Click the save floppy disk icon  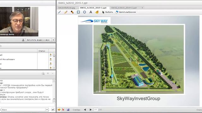68,110
